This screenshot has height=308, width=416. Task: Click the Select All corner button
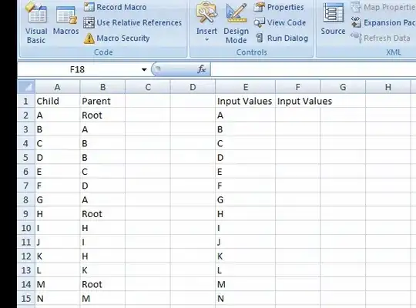[x=26, y=87]
